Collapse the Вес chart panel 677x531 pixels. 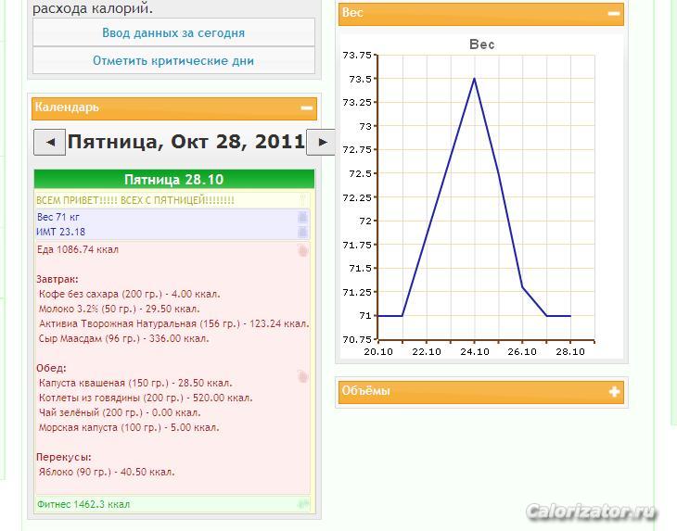[613, 14]
